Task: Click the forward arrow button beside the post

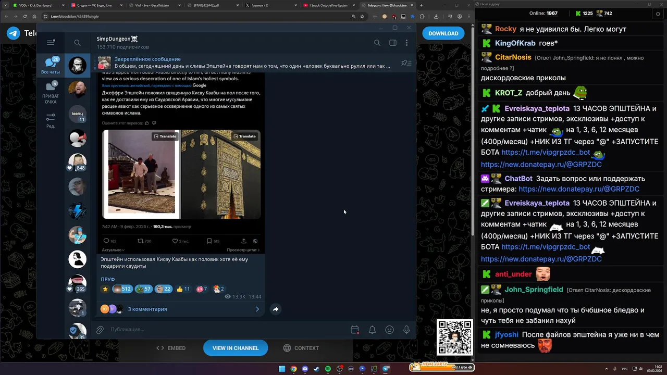Action: 276,309
